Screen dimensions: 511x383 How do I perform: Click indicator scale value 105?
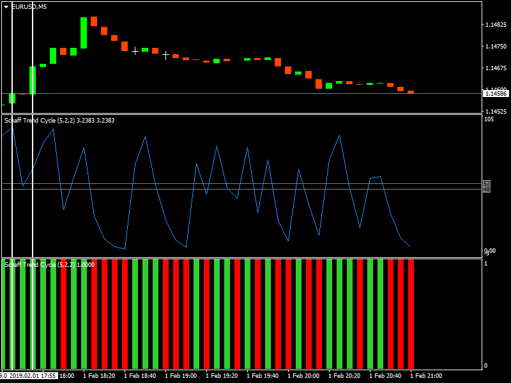tap(489, 119)
